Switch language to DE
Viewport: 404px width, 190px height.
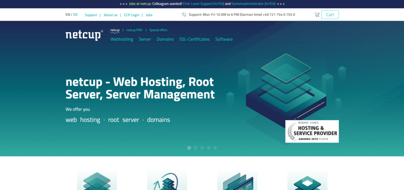(x=75, y=15)
